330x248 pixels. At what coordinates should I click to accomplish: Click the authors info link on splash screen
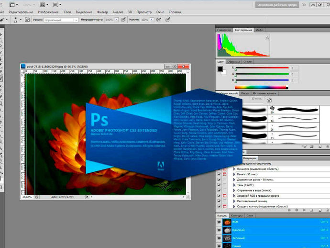pos(128,142)
